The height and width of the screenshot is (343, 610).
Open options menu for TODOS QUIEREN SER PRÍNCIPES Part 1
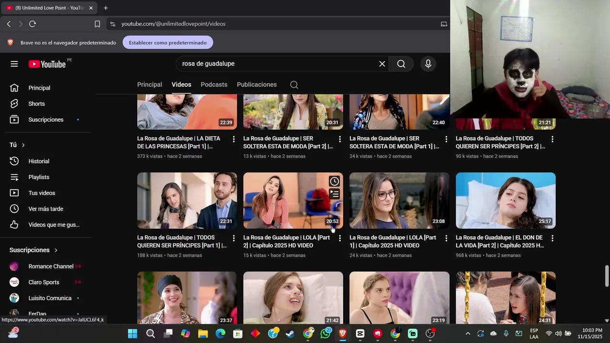234,238
